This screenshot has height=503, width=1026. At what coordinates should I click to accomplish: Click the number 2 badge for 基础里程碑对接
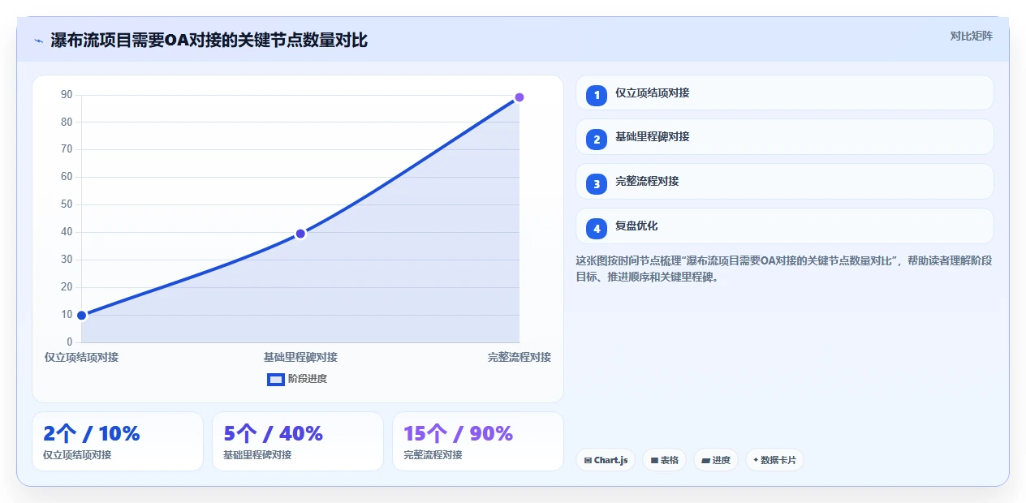click(597, 140)
